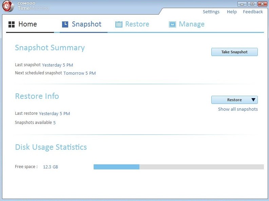Click the Restore button in Restore Info
269x201 pixels.
pos(234,100)
